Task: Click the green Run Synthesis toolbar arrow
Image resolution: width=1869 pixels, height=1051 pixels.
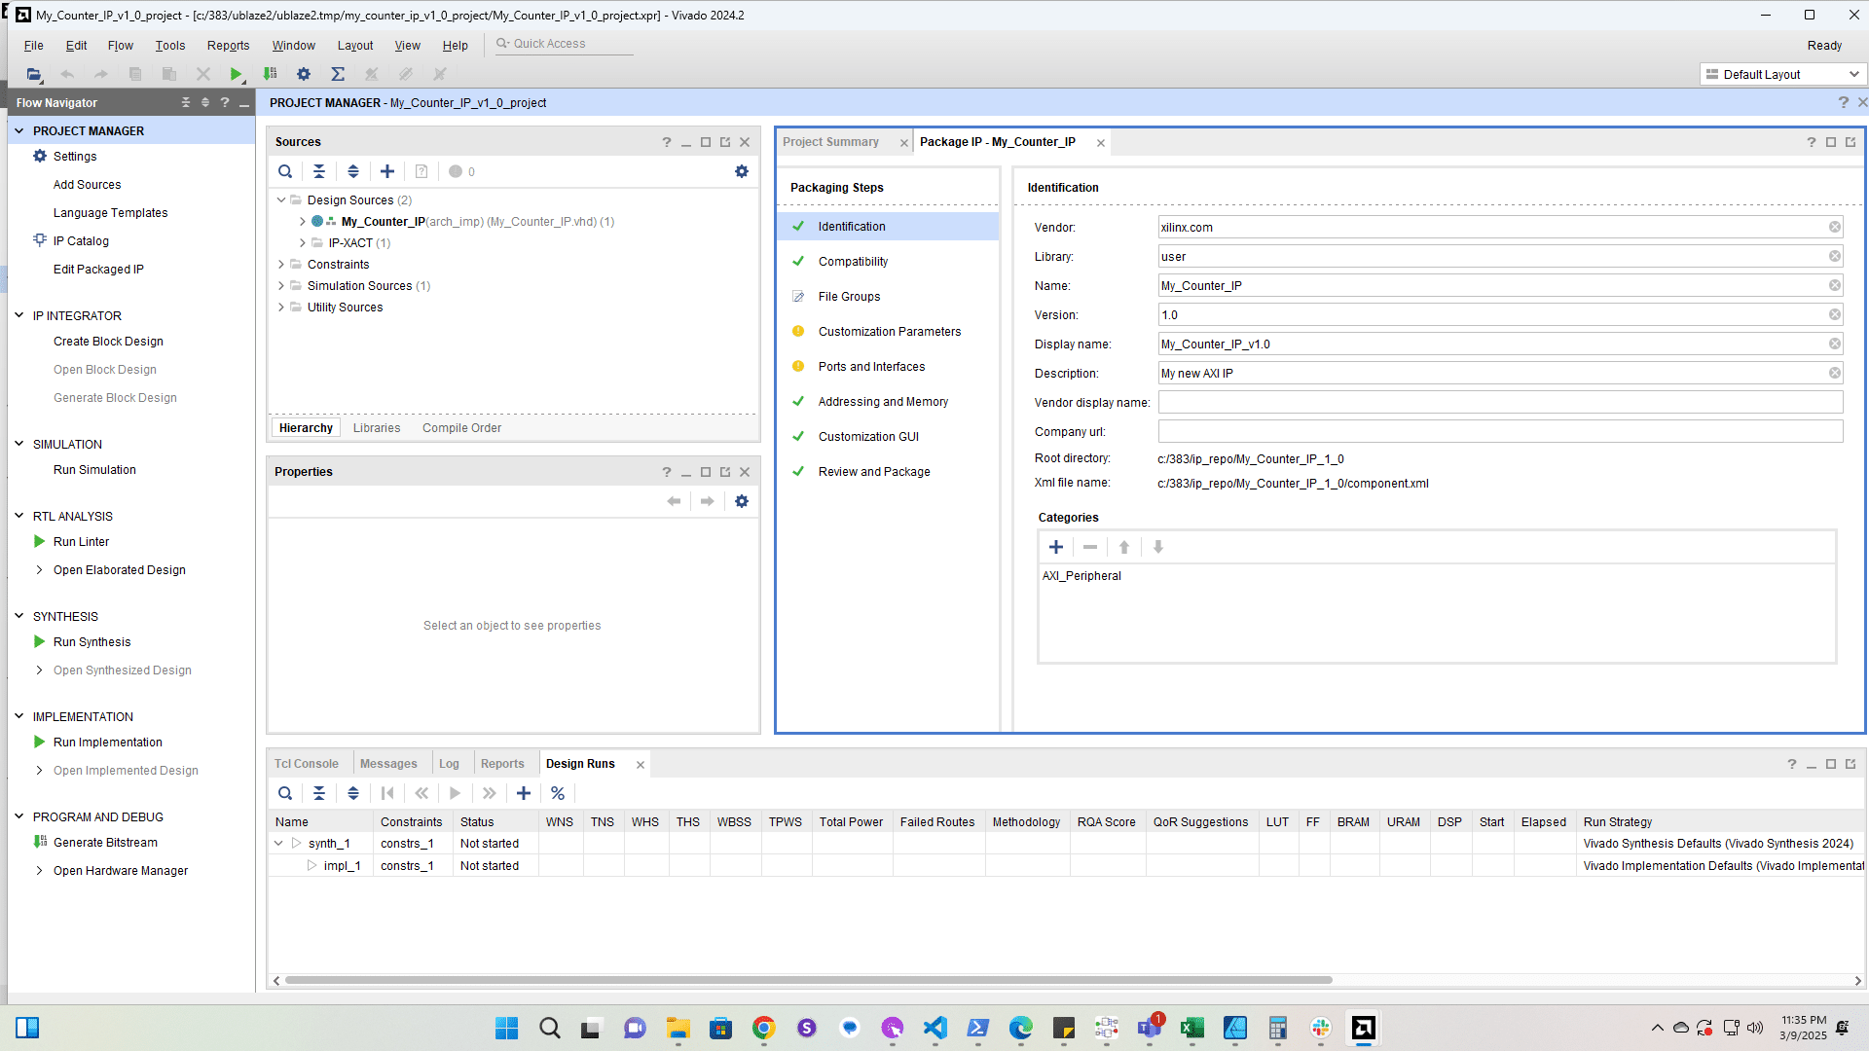Action: 236,74
